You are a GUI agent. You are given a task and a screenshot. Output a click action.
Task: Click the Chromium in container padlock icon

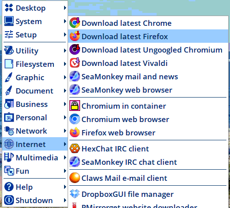75,106
